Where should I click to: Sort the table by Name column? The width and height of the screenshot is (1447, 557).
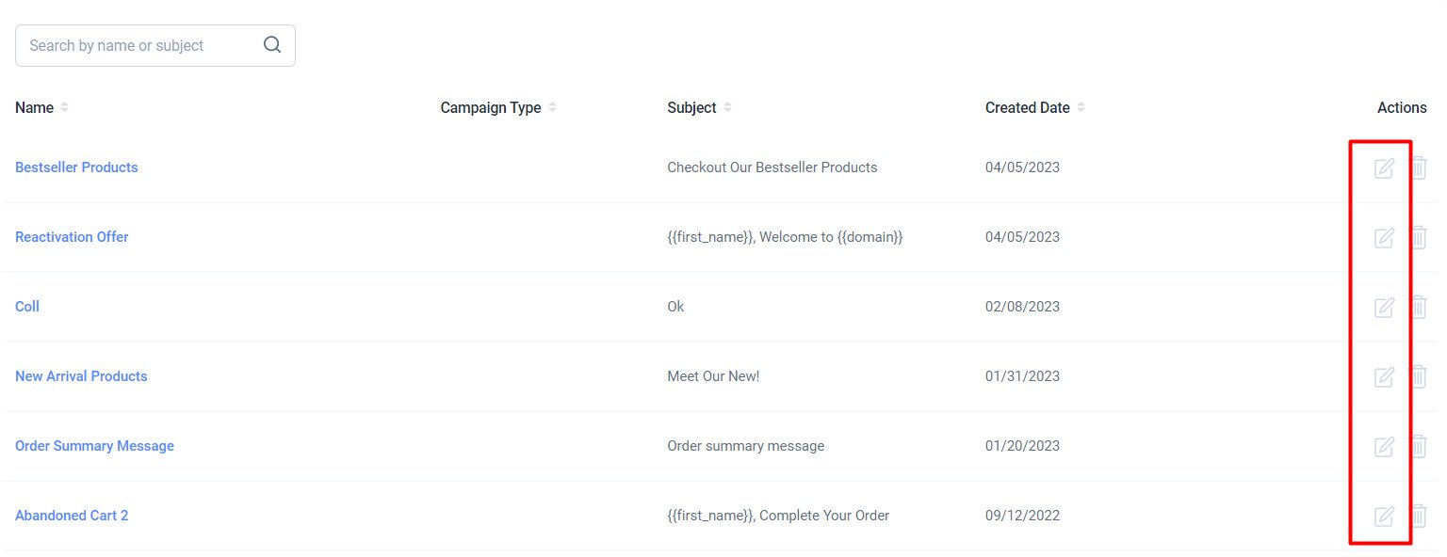[x=64, y=107]
